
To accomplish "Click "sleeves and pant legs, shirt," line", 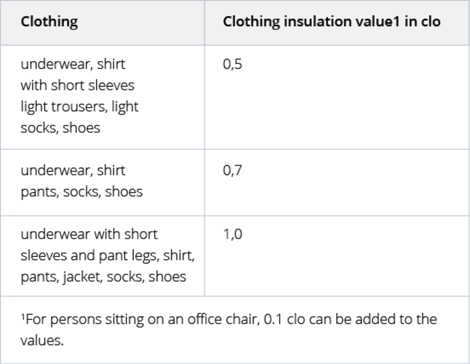I will click(x=107, y=256).
